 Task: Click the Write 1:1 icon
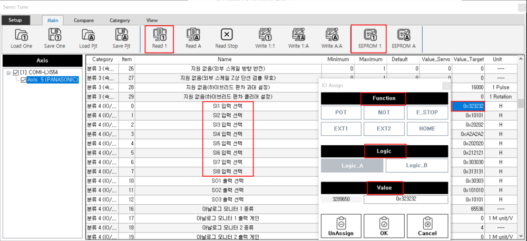click(x=265, y=34)
